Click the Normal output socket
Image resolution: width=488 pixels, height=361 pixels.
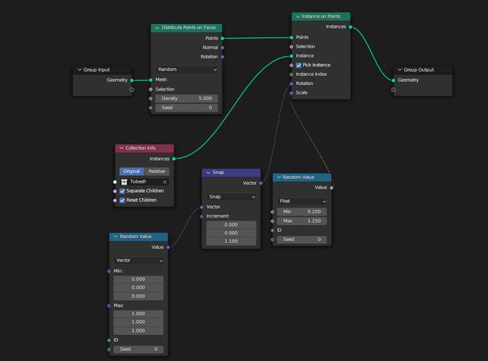pos(222,48)
